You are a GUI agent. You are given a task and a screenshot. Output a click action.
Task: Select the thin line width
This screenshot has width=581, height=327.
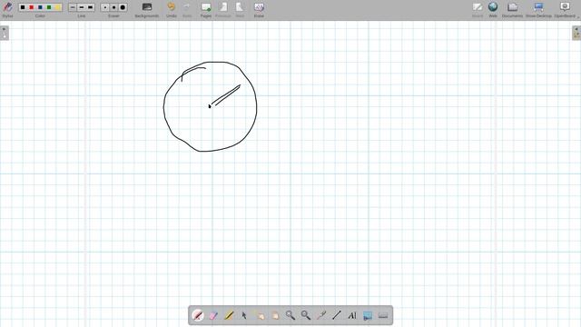73,7
